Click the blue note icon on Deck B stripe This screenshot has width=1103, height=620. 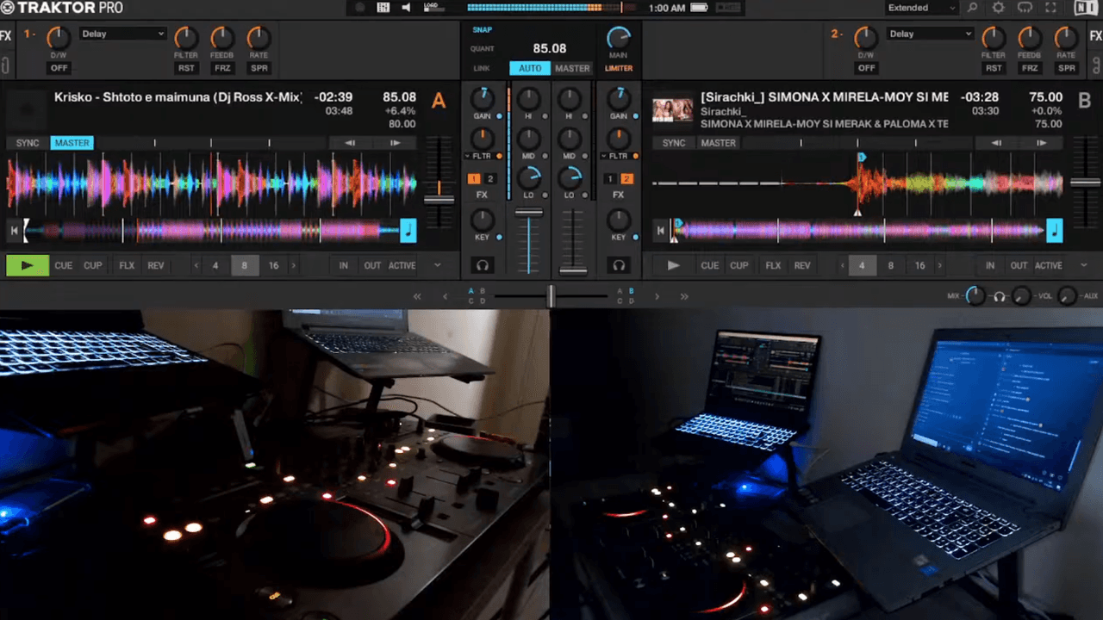[1055, 230]
